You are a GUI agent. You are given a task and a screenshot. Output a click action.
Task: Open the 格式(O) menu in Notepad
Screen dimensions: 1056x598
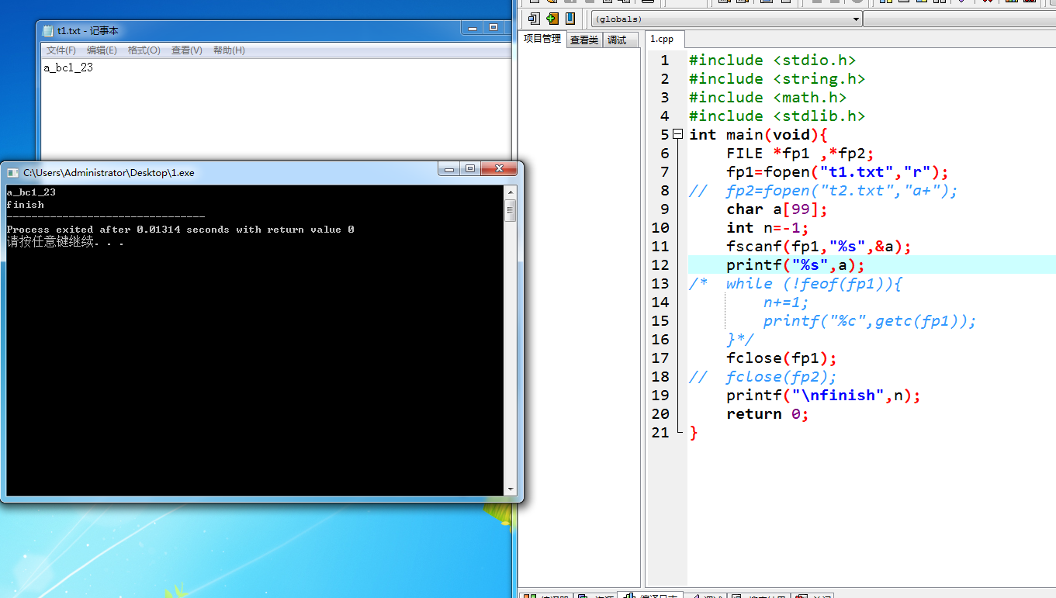pyautogui.click(x=144, y=50)
